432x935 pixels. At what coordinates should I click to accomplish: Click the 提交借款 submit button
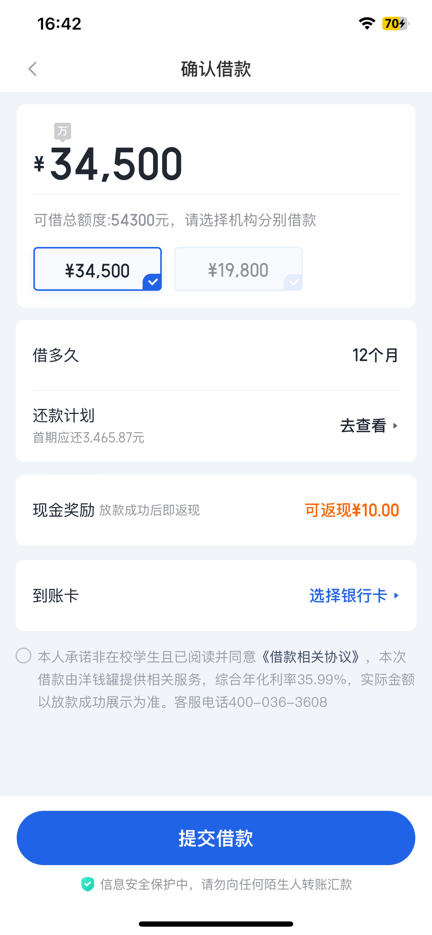[216, 838]
